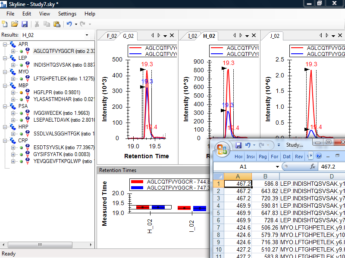Screen dimensions: 345x258
Task: Expand the ESDTSYVSLK peptide node
Action: tap(13, 147)
